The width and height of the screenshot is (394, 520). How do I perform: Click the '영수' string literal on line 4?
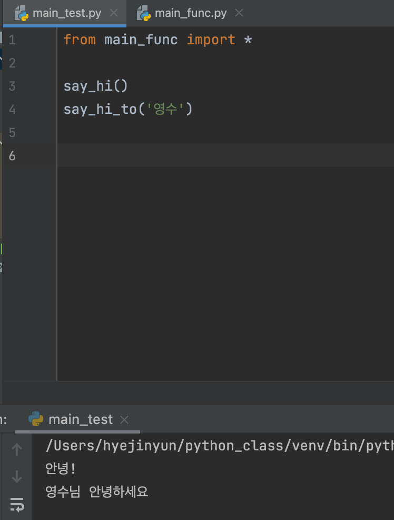(x=165, y=109)
